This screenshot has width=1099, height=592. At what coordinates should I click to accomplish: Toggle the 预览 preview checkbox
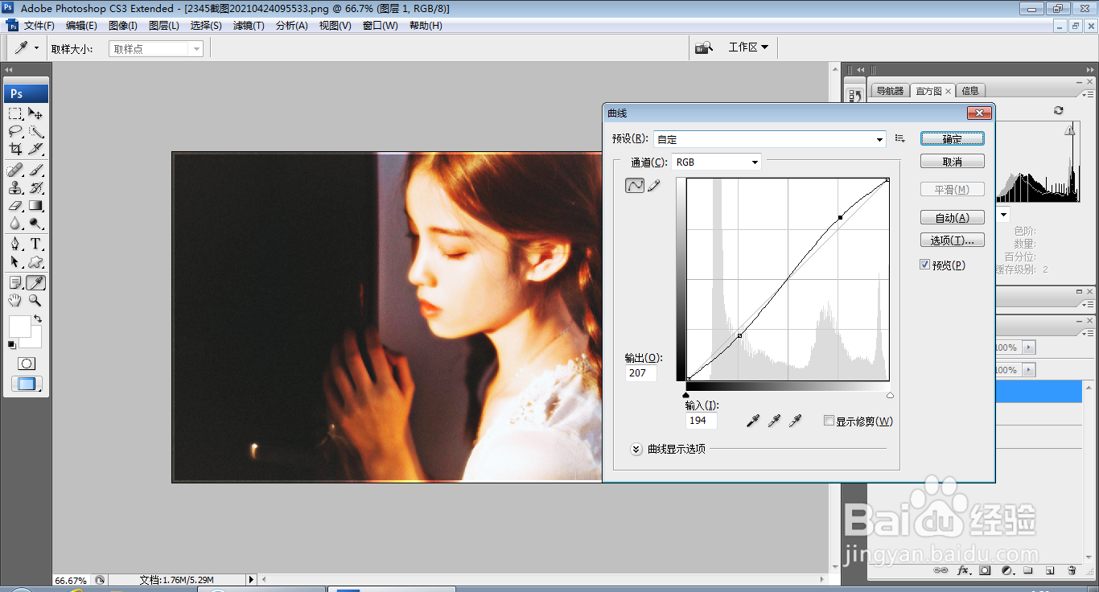pyautogui.click(x=925, y=265)
